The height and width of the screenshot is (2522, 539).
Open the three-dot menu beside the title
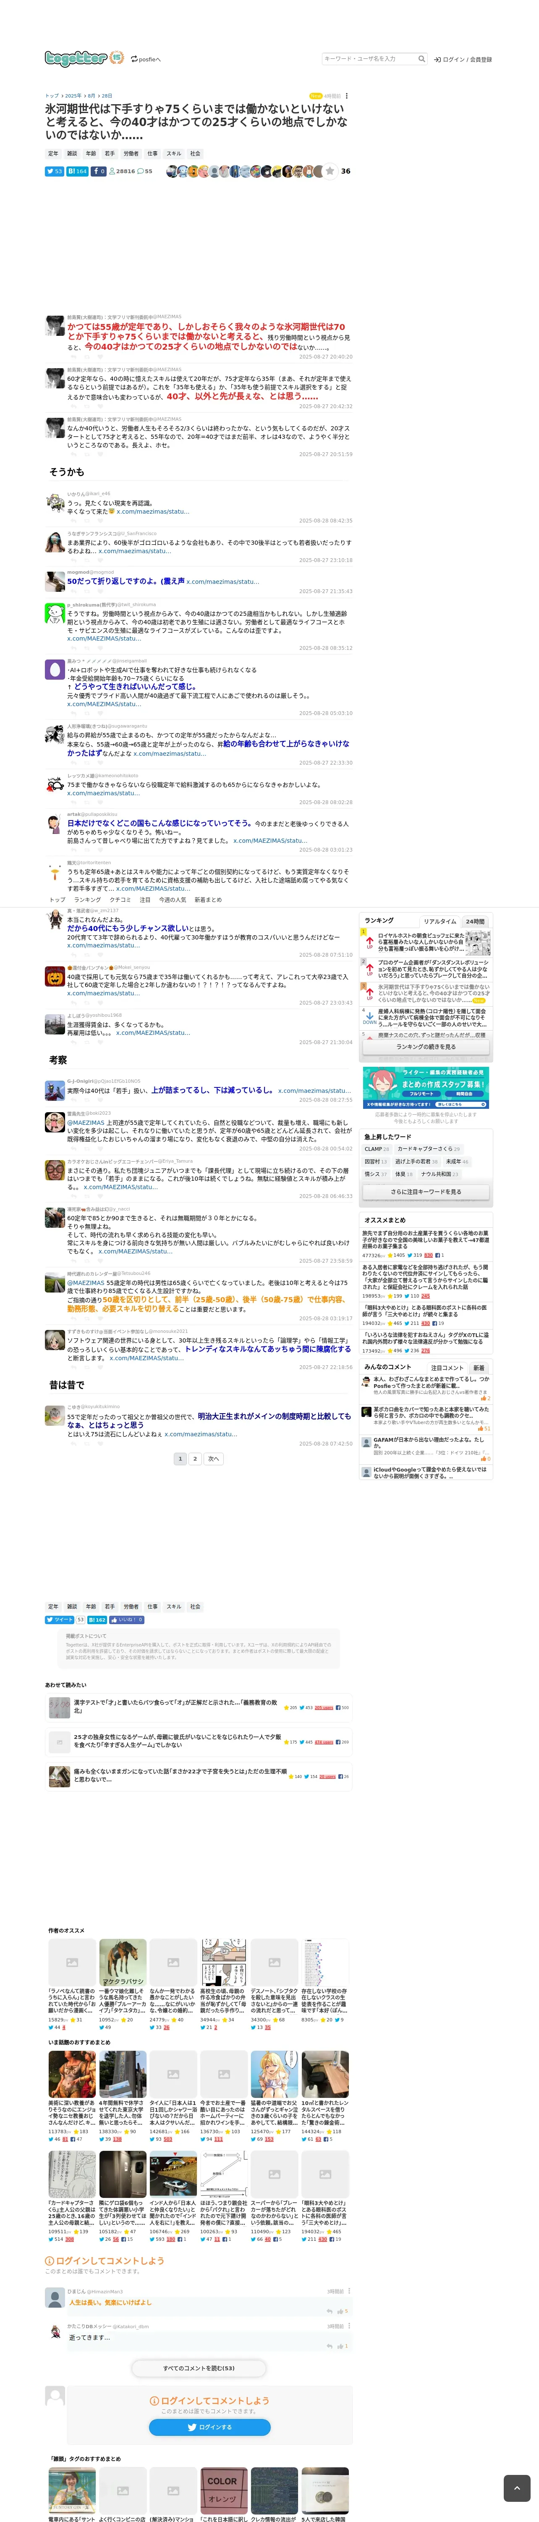[346, 96]
